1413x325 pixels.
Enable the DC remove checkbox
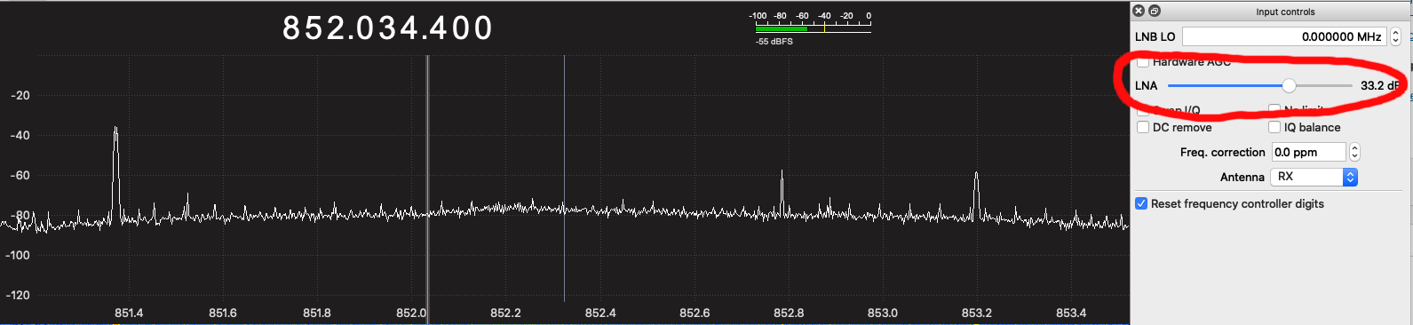pyautogui.click(x=1144, y=127)
